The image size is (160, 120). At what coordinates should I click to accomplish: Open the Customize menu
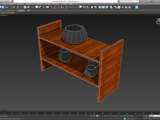[x=55, y=4]
